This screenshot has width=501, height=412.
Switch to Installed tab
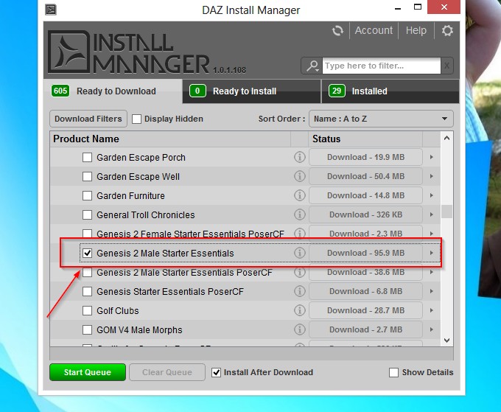coord(390,91)
